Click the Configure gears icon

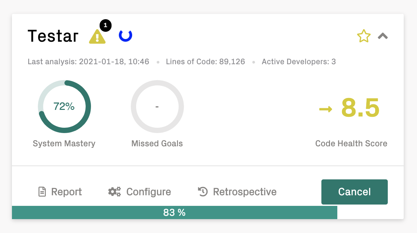point(114,192)
